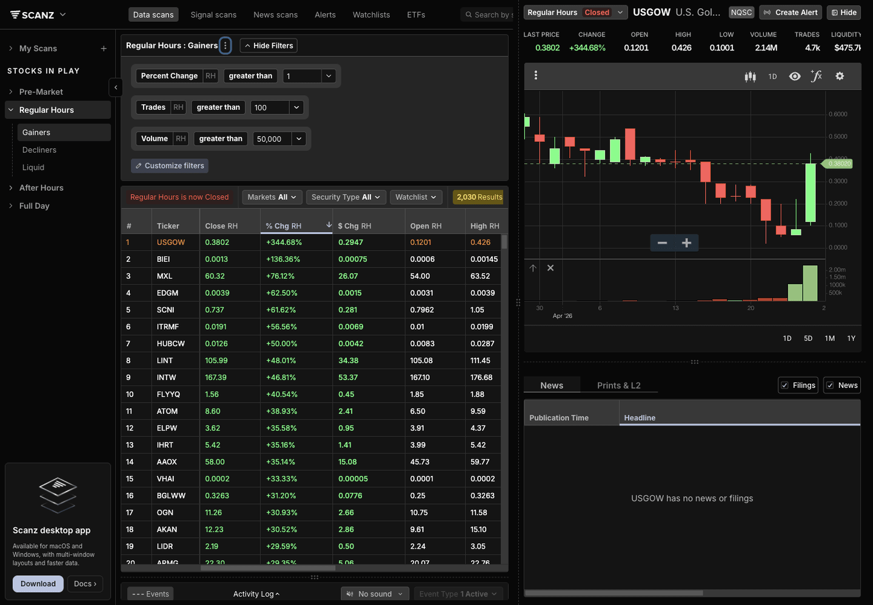The height and width of the screenshot is (605, 873).
Task: Expand the Full Day section
Action: click(x=11, y=206)
